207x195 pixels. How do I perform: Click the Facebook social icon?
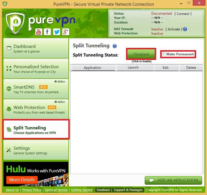(x=47, y=32)
